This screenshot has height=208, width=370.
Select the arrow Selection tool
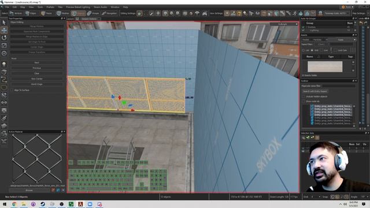coord(4,23)
